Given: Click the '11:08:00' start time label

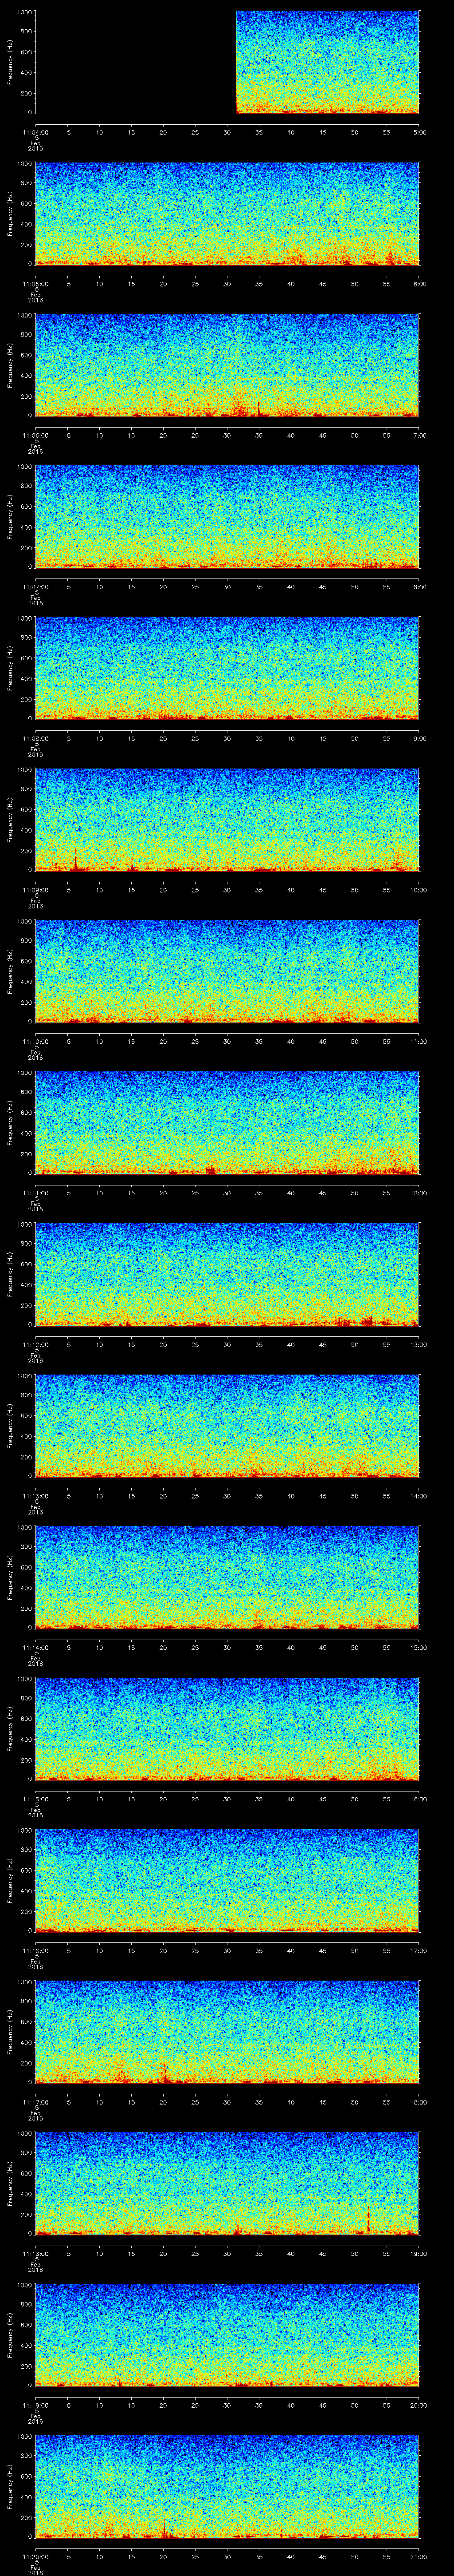Looking at the screenshot, I should 36,738.
